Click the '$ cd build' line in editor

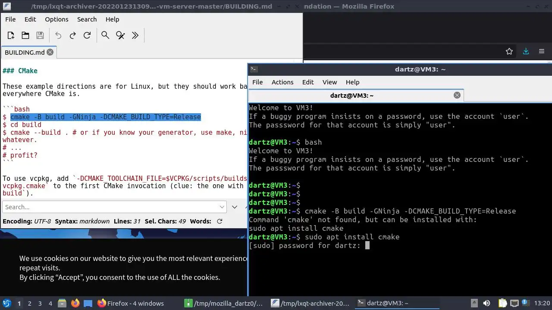[22, 125]
